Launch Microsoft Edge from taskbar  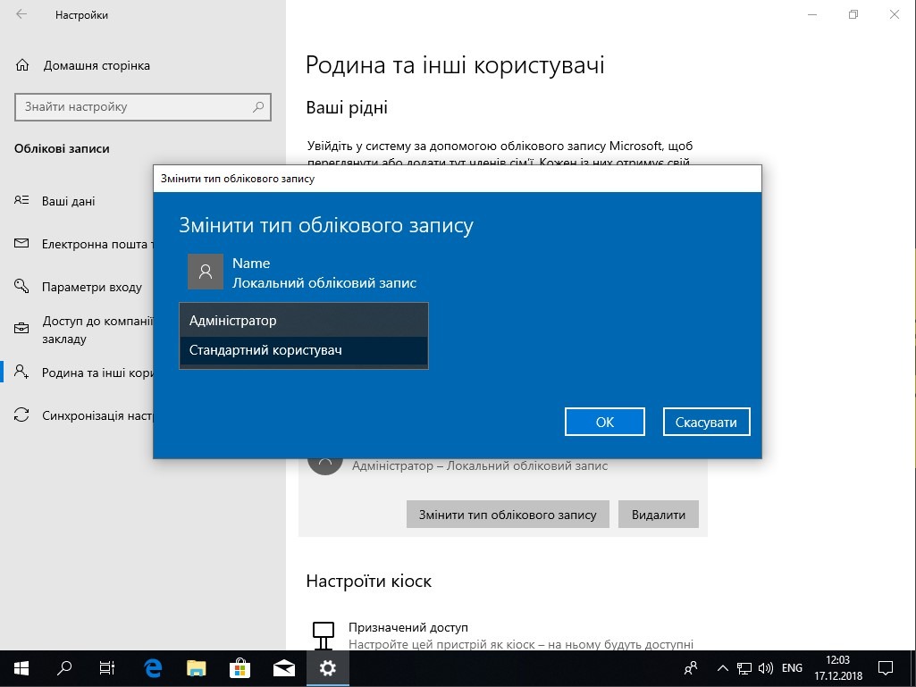pos(153,667)
